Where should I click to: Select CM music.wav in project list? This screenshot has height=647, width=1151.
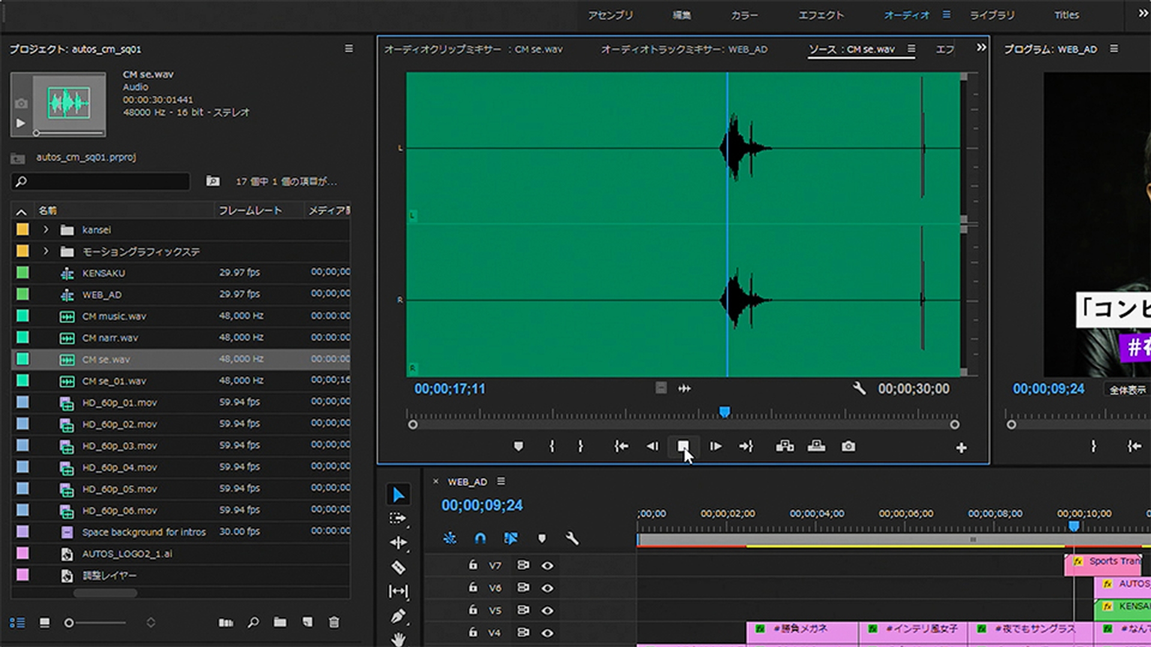click(x=114, y=316)
